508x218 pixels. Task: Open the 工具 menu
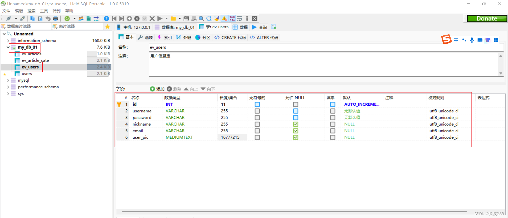click(44, 11)
